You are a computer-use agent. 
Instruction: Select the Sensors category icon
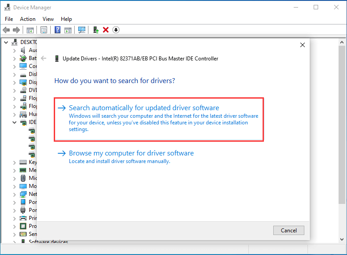click(23, 234)
